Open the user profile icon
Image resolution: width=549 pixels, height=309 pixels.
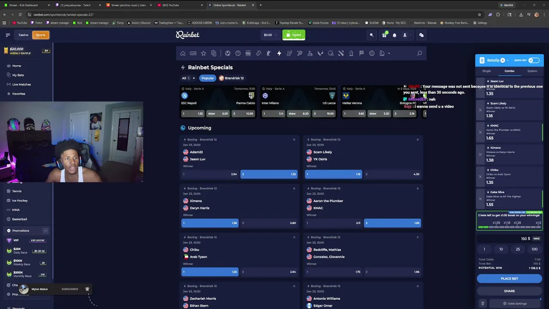pos(404,35)
